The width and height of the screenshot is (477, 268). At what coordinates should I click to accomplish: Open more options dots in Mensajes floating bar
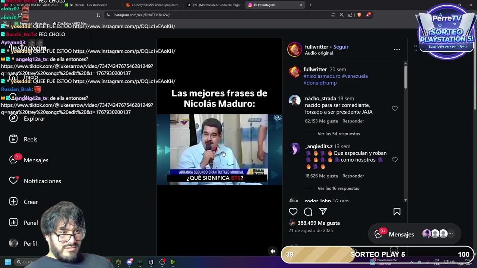[x=451, y=234]
